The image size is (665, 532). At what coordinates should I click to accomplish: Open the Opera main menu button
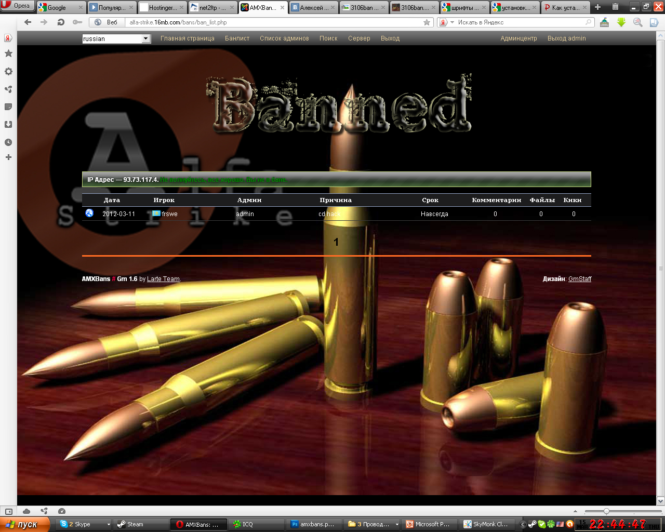17,6
